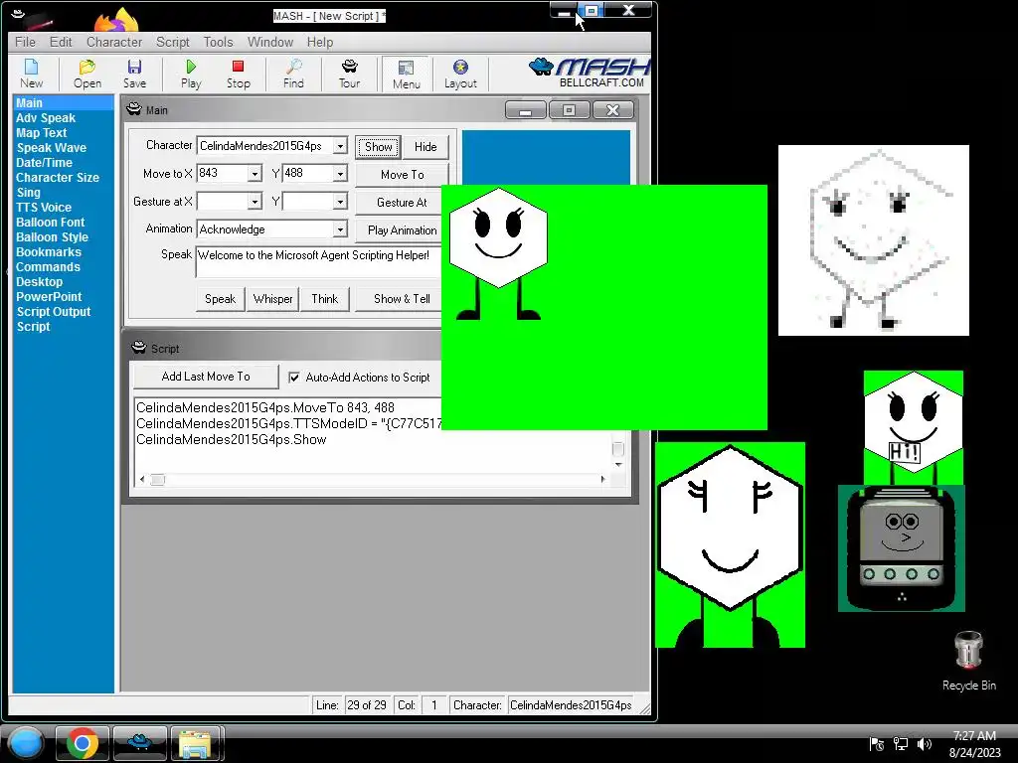Select Adv Speak in the sidebar

pyautogui.click(x=46, y=118)
